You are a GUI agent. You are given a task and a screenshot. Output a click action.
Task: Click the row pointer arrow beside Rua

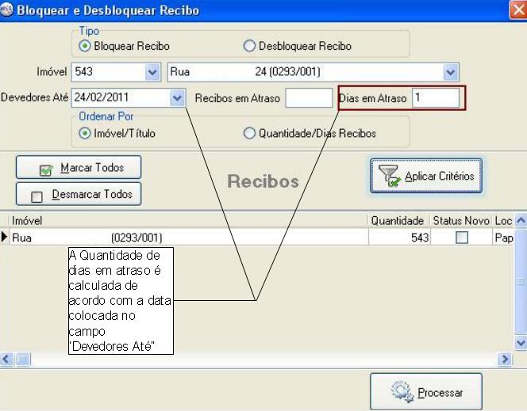tap(5, 238)
